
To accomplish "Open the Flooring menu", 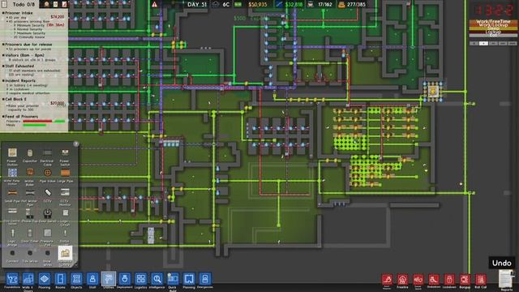I will (45, 279).
